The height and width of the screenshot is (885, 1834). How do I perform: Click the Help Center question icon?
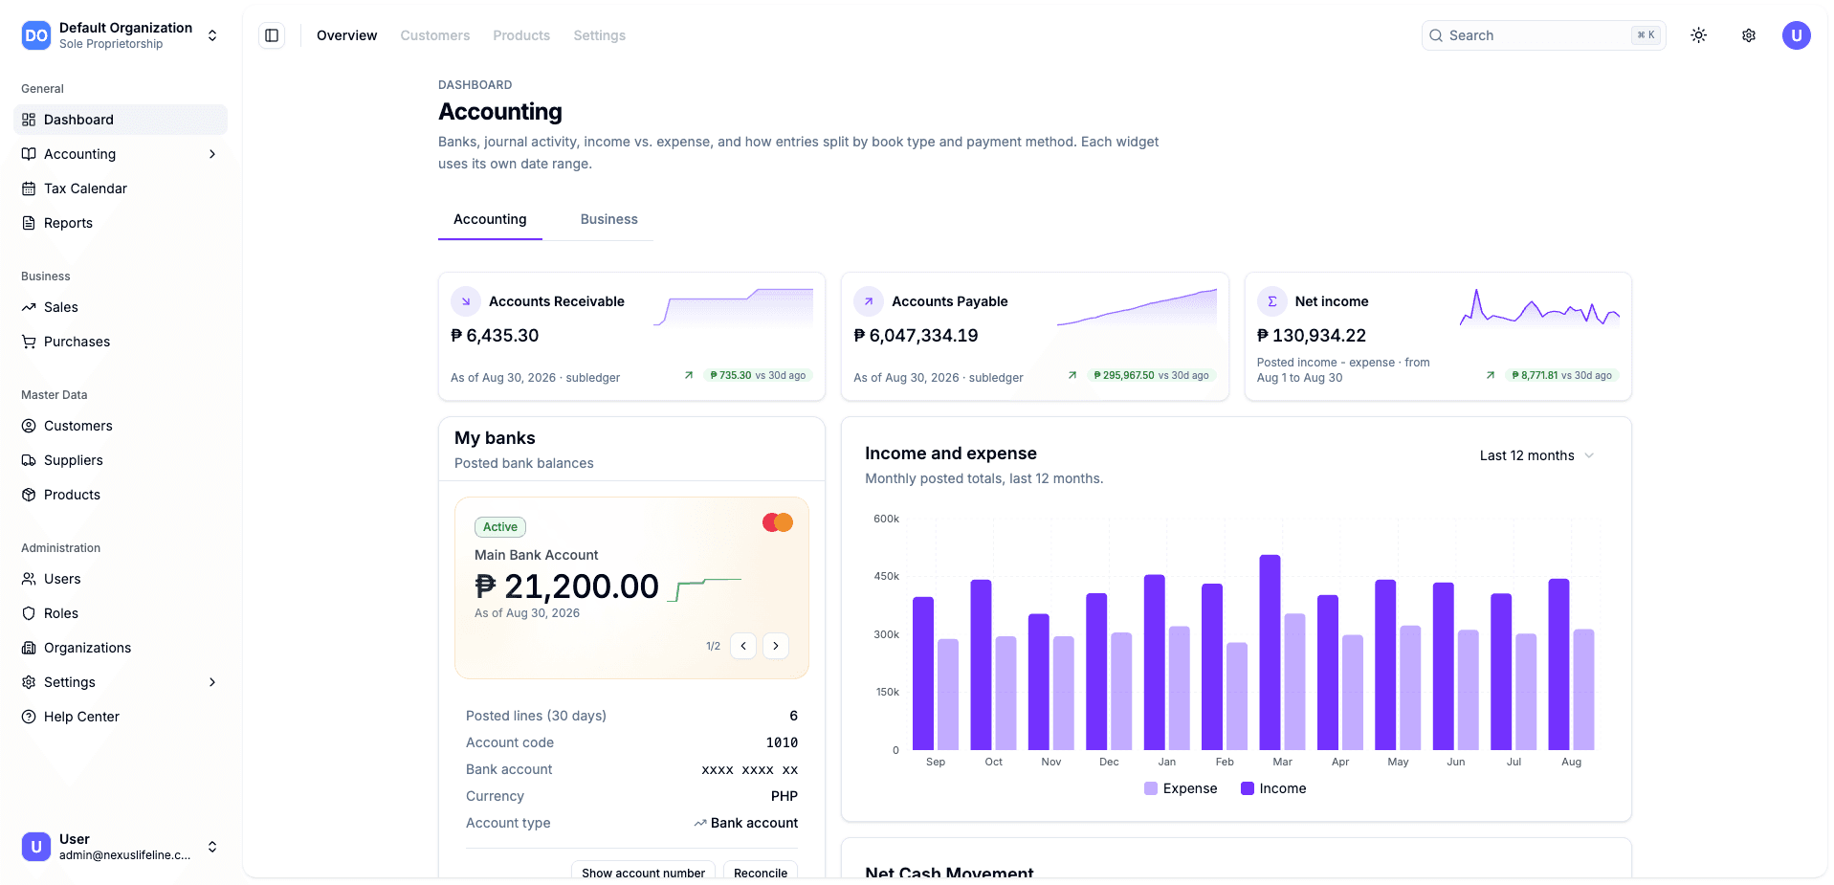tap(29, 717)
